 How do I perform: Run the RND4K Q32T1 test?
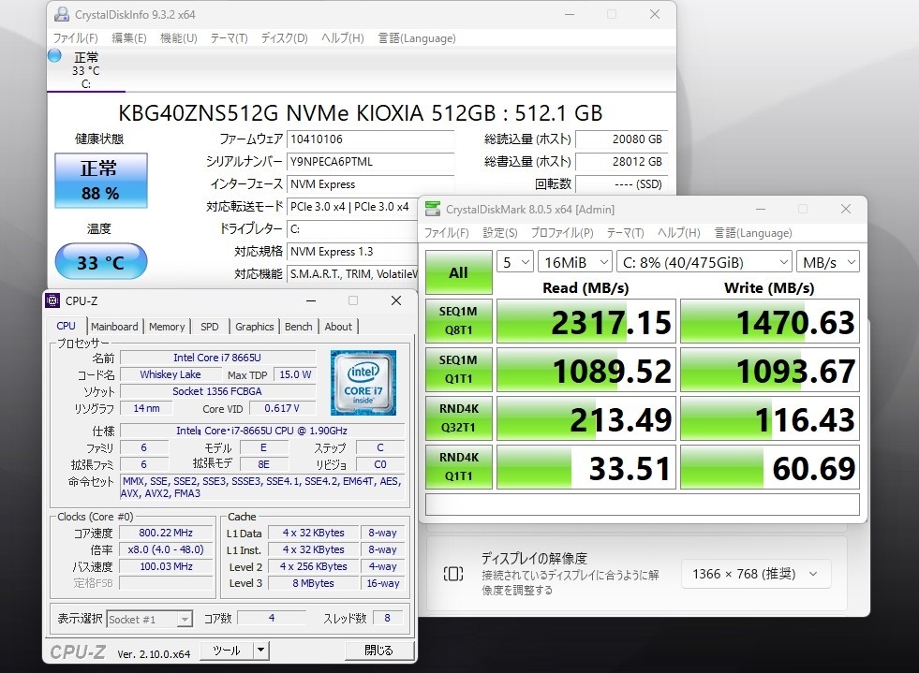coord(458,418)
